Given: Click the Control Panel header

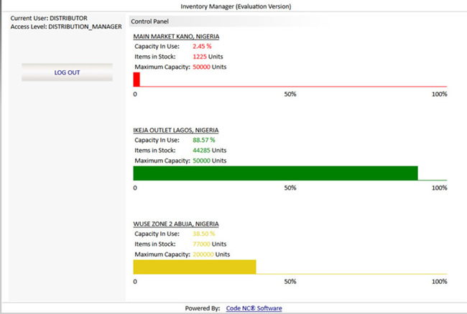Looking at the screenshot, I should (x=149, y=22).
